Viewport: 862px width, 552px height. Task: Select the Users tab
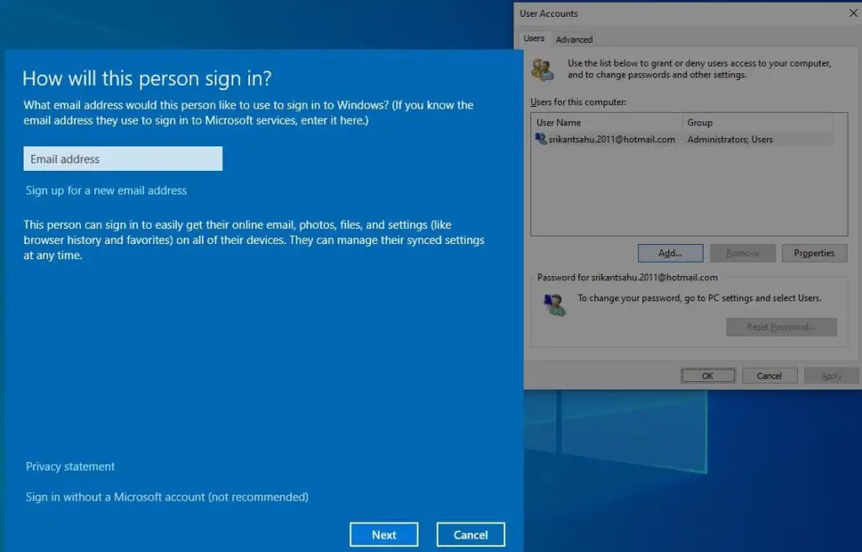tap(534, 38)
